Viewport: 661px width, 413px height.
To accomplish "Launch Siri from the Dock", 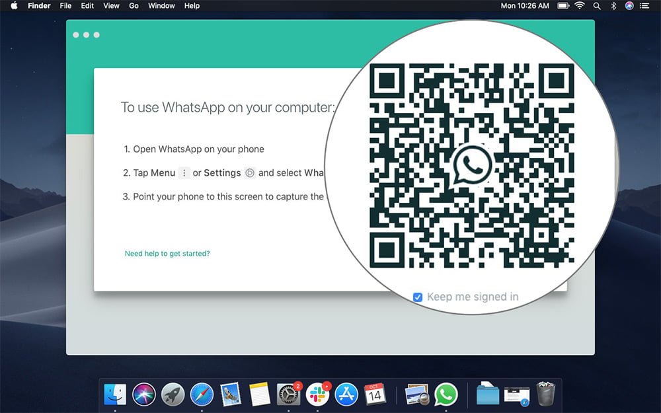I will pyautogui.click(x=143, y=395).
